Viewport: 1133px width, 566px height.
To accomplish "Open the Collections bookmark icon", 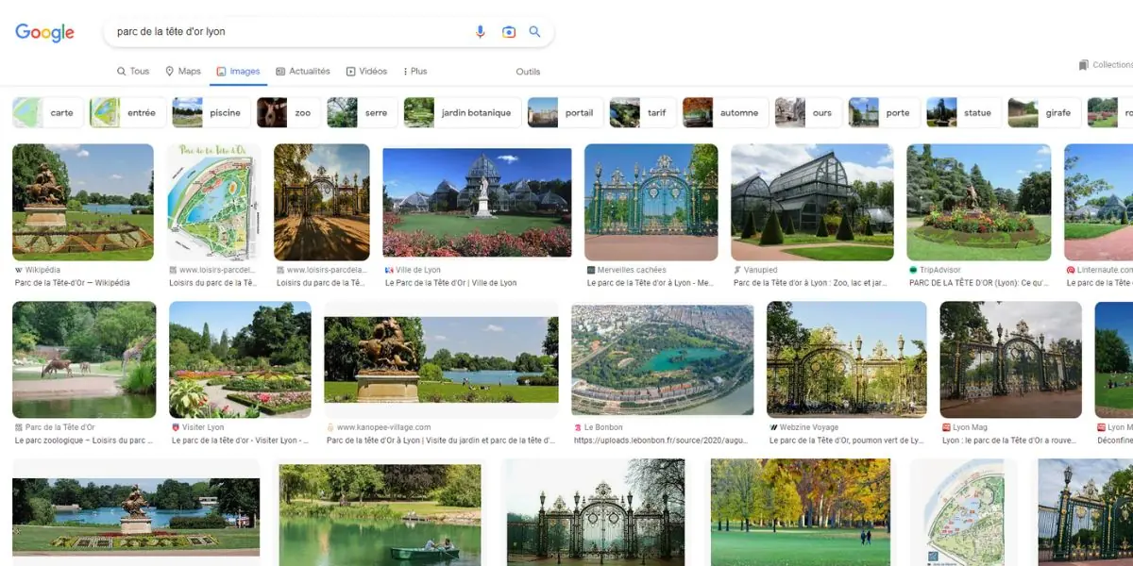I will point(1084,65).
